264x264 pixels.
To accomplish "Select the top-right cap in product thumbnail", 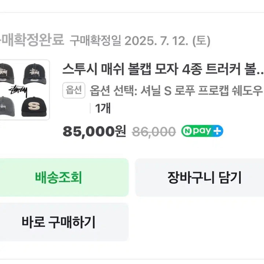I will [36, 73].
